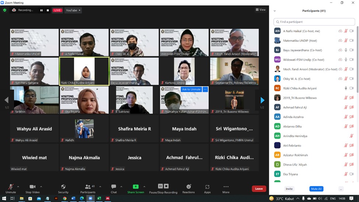Click the red Leave button
This screenshot has height=202, width=359.
tap(259, 189)
